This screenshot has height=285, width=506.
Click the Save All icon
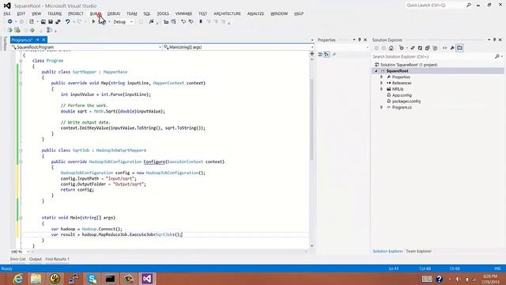tap(58, 21)
